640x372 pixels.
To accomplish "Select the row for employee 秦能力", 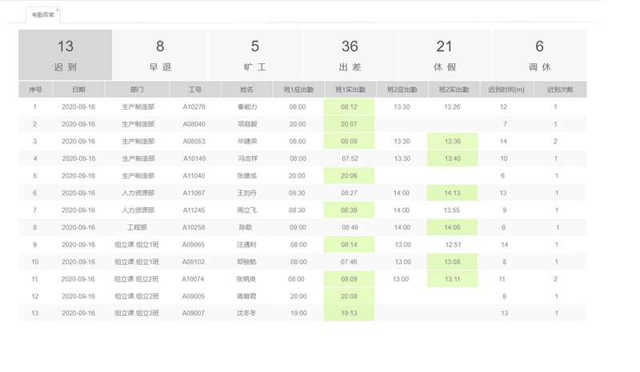I will (x=246, y=106).
